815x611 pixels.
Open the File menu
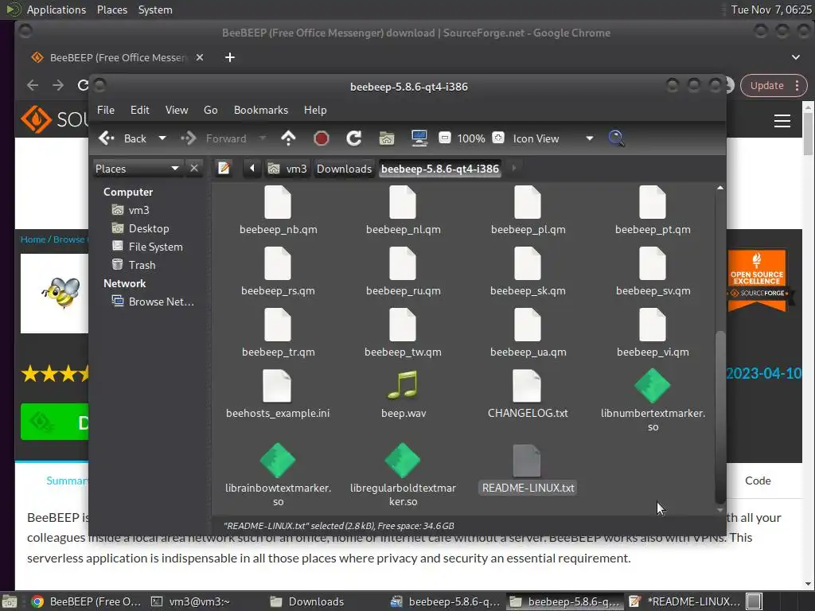(x=106, y=110)
